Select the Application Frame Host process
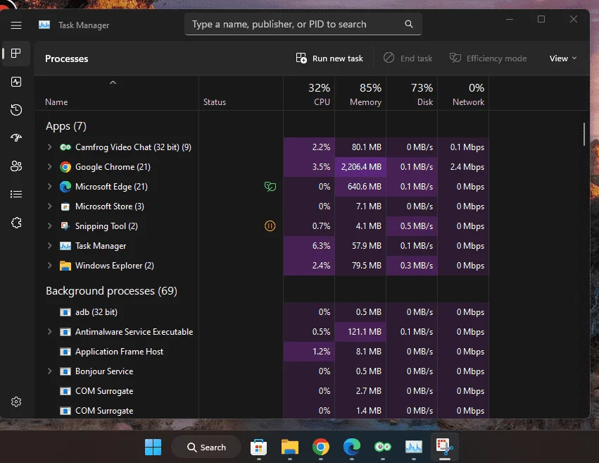Screen dimensions: 599x463 262,352
